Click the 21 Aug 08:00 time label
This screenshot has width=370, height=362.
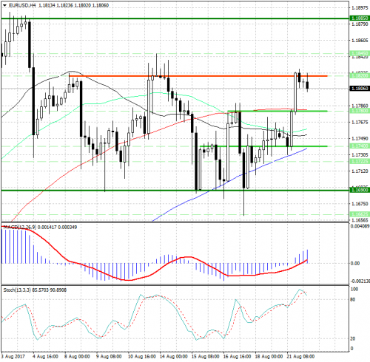(x=300, y=357)
